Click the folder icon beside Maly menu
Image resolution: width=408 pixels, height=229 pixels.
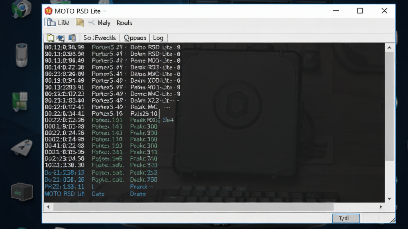[x=80, y=23]
